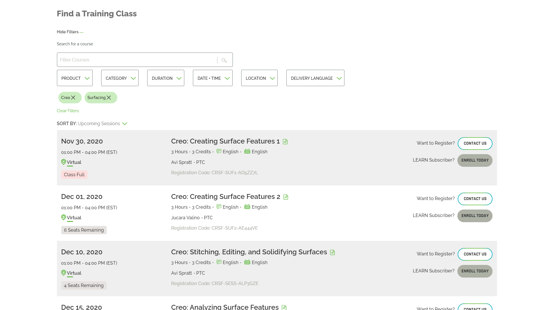Screen dimensions: 552x310
Task: Change Sort By Upcoming Sessions dropdown
Action: pos(102,124)
